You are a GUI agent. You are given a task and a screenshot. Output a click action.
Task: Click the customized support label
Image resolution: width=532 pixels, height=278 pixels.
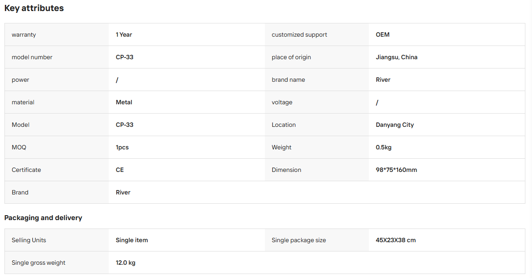tap(299, 34)
